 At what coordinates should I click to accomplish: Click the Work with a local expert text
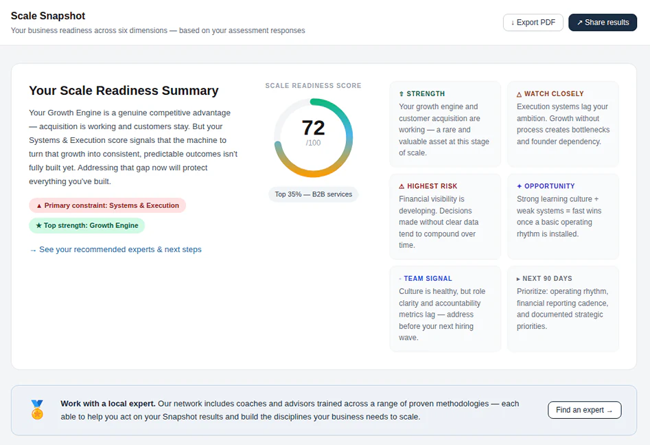tap(108, 404)
